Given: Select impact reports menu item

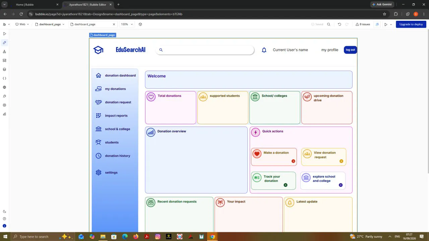Looking at the screenshot, I should tap(116, 115).
